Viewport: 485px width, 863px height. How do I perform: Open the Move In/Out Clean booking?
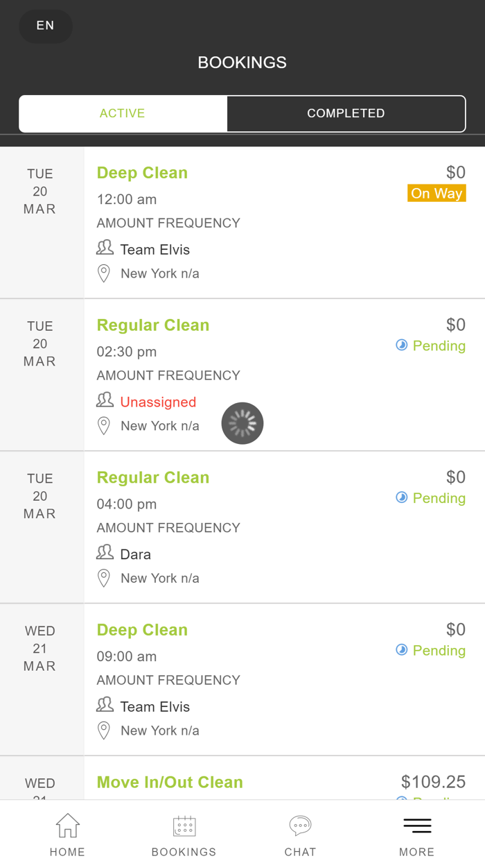(170, 783)
